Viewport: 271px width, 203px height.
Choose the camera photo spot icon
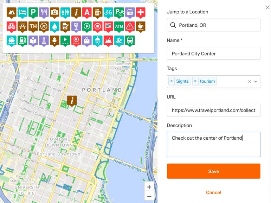tap(54, 12)
